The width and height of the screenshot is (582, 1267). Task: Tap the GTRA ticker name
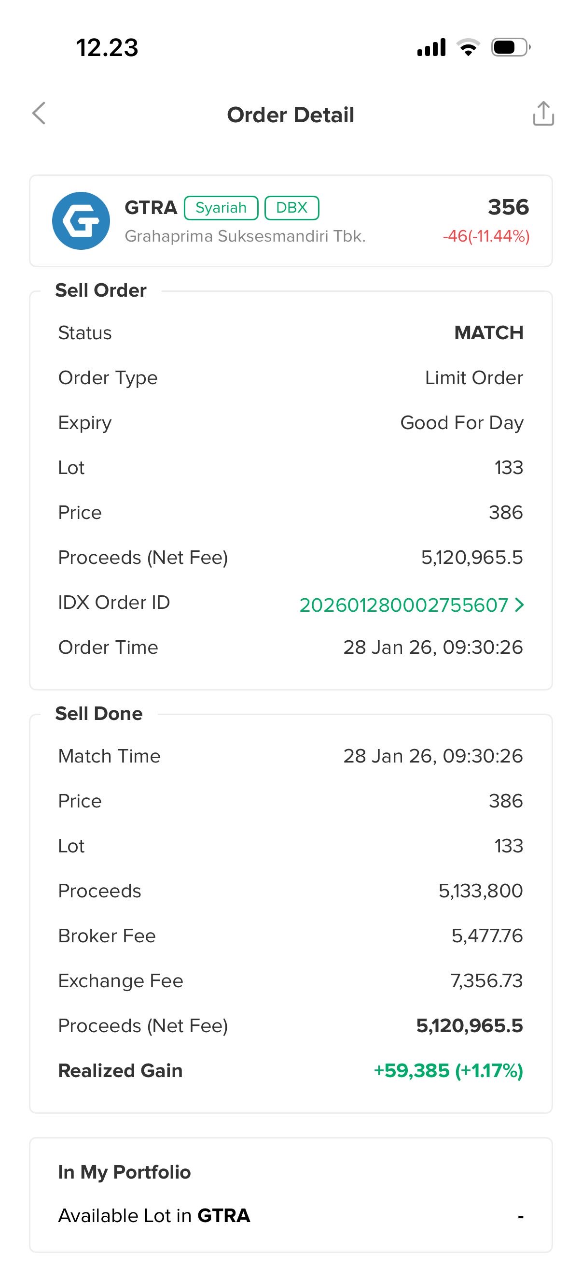151,208
